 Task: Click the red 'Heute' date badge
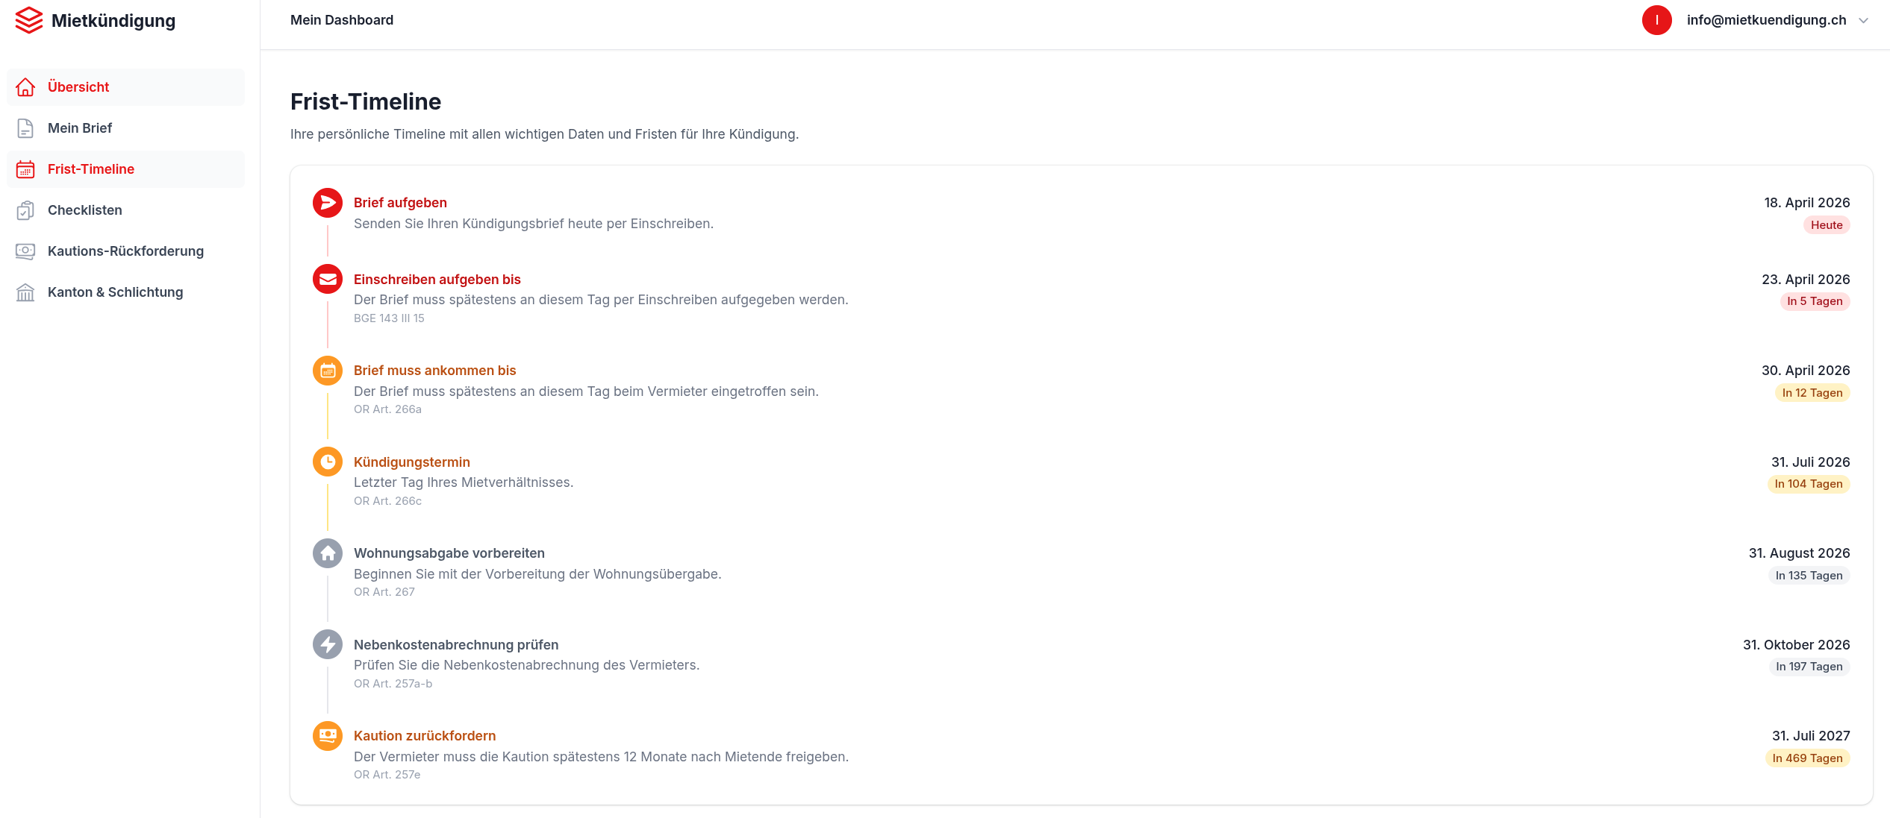click(x=1826, y=225)
